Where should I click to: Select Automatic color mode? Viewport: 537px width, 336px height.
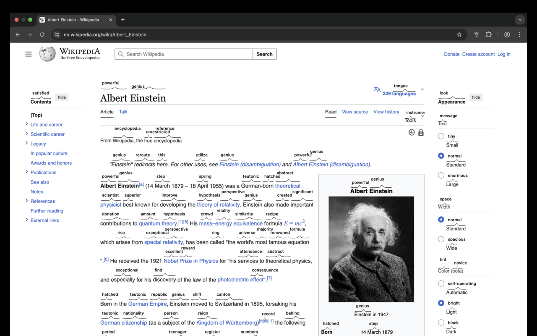pos(441,283)
